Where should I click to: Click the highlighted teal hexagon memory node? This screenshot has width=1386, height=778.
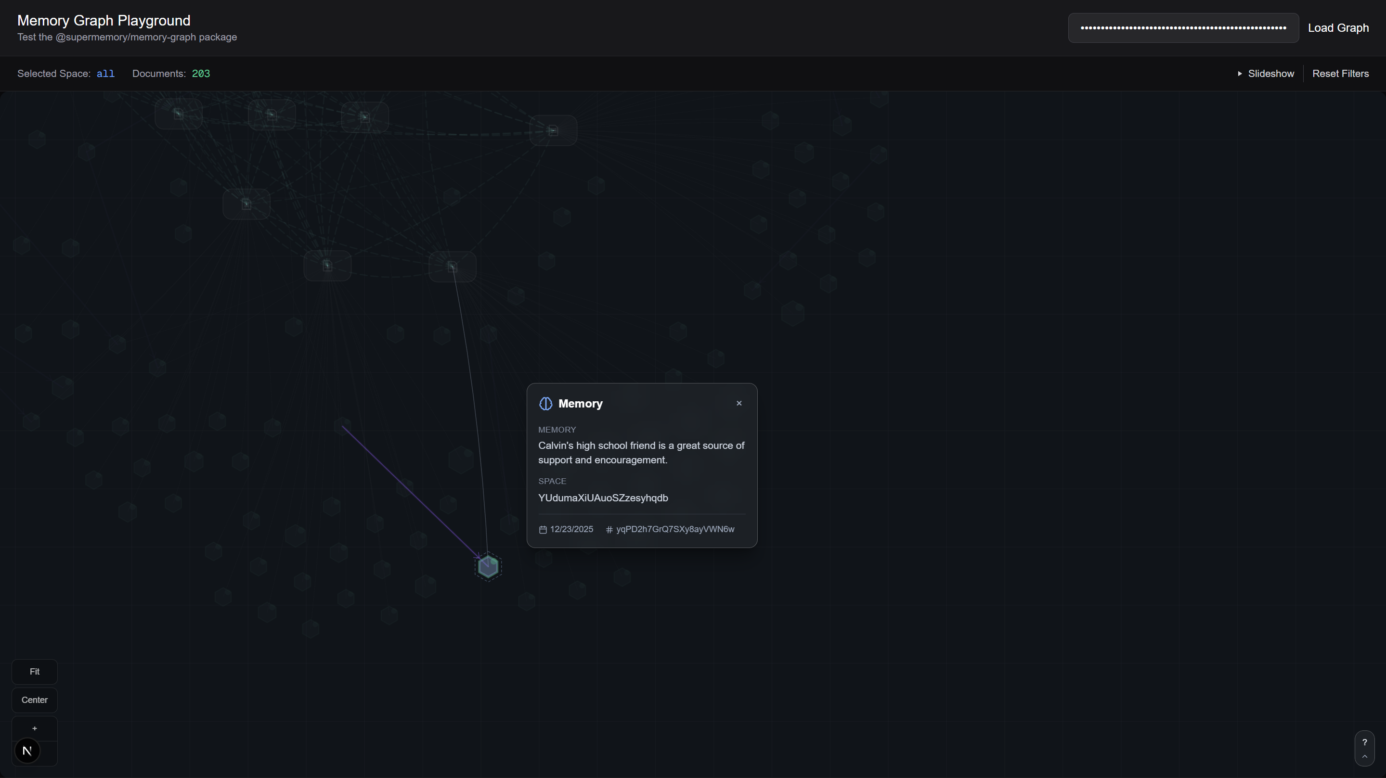coord(488,567)
